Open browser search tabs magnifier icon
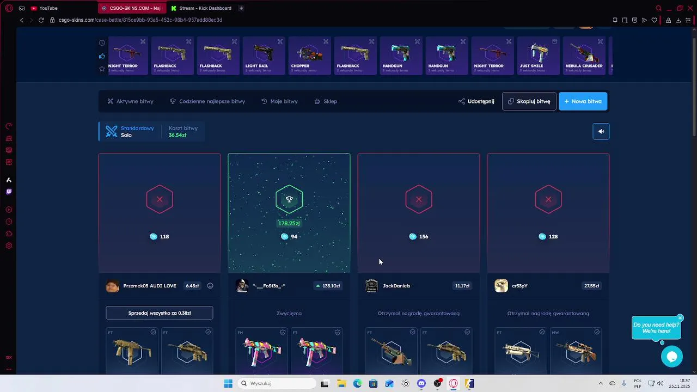This screenshot has width=697, height=392. [x=658, y=8]
